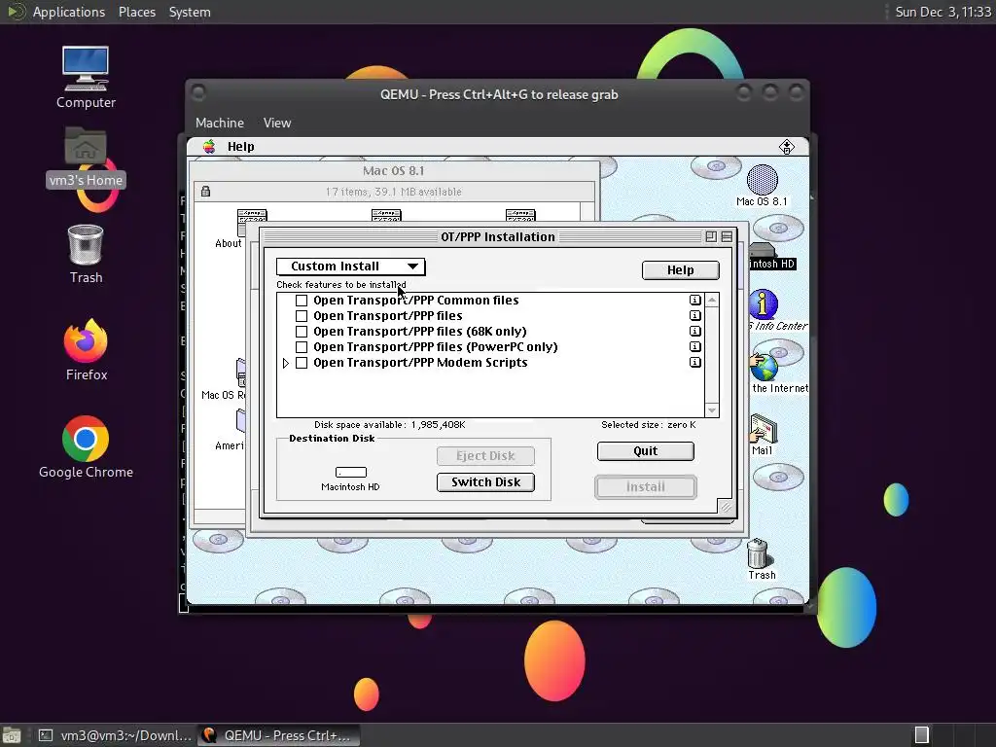Viewport: 996px width, 747px height.
Task: Click the Eject Disk button
Action: 485,455
